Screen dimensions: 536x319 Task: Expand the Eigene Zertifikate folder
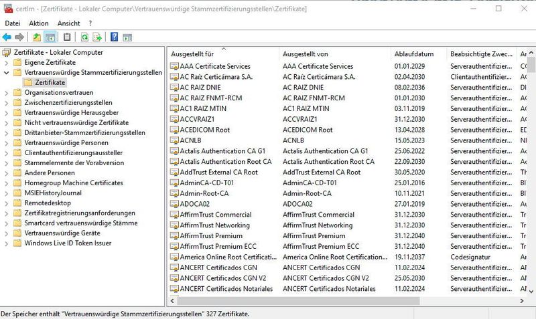(7, 63)
